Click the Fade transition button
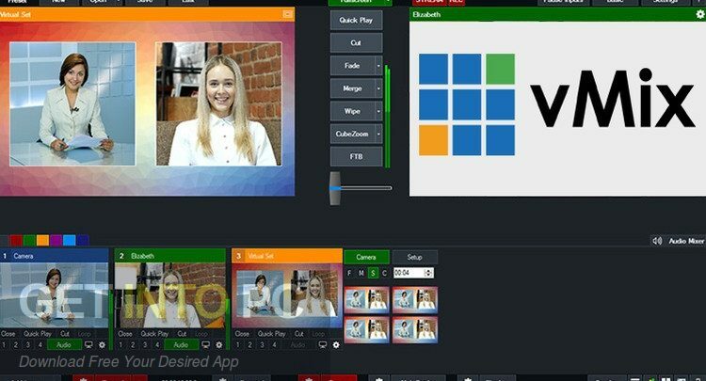This screenshot has height=381, width=706. coord(353,66)
